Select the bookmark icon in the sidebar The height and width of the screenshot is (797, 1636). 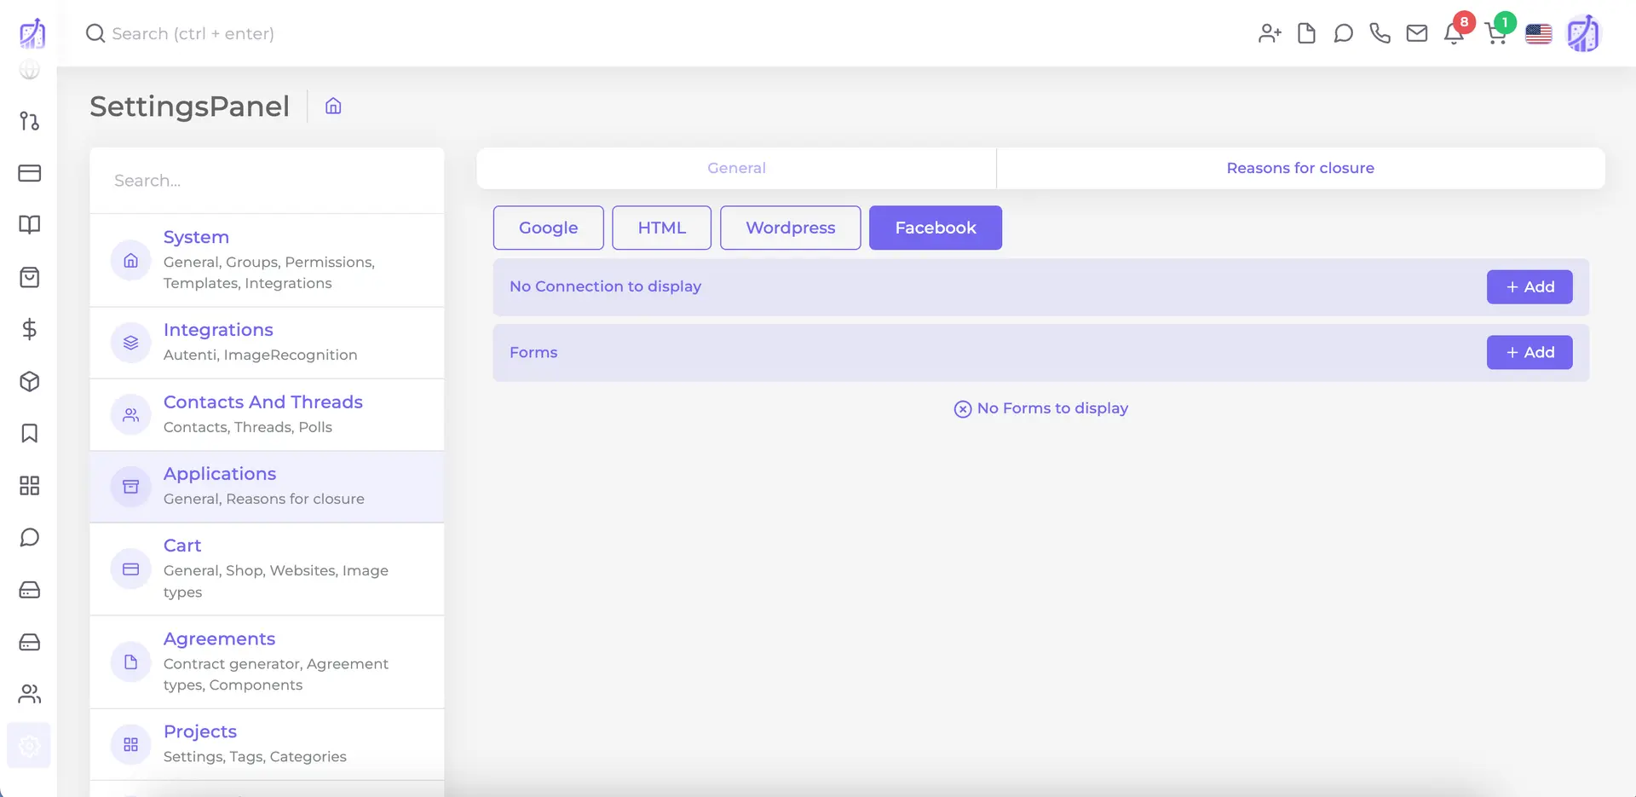pos(29,433)
